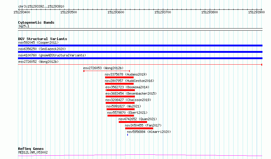Click ruler position 151293700
Screen dimensions: 271x159
[163, 12]
